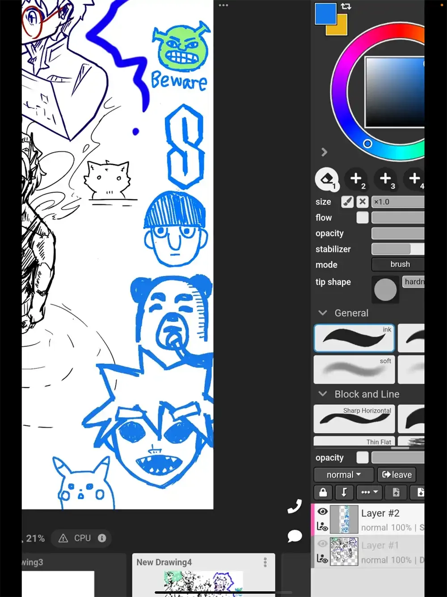Open the layer more options dropdown
Image resolution: width=447 pixels, height=597 pixels.
coord(369,492)
